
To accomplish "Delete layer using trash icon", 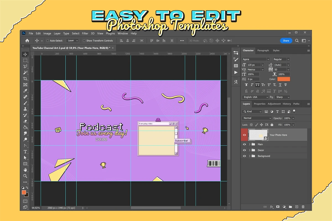I will (x=303, y=207).
